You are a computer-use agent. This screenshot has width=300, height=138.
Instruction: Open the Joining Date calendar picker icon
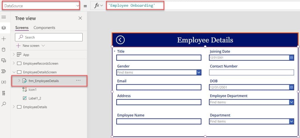(292, 58)
